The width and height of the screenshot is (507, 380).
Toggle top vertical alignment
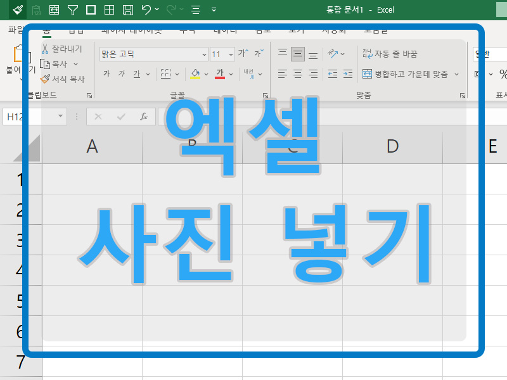[x=283, y=54]
